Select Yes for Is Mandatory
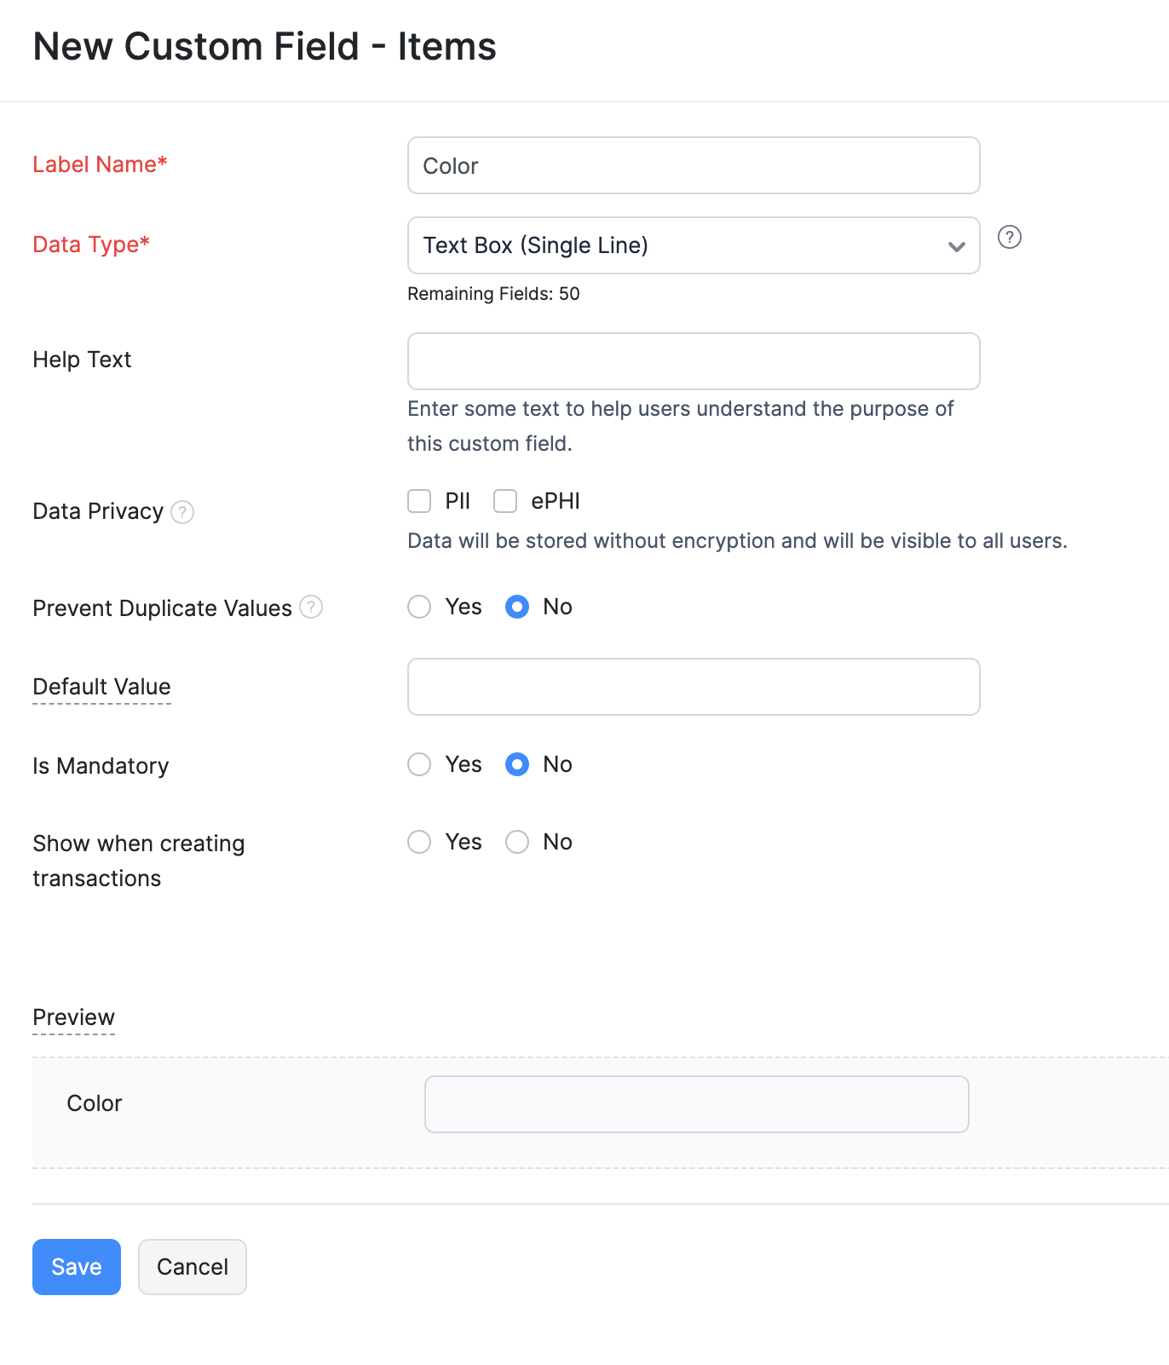Viewport: 1169px width, 1365px height. (x=419, y=764)
